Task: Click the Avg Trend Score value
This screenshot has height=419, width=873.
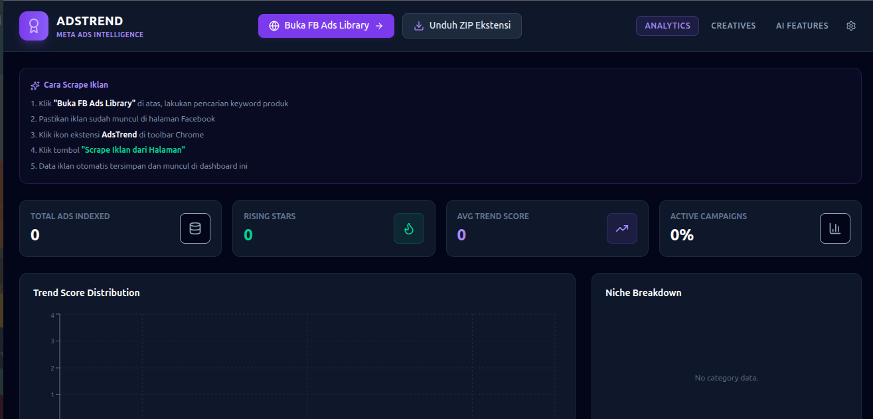Action: (x=461, y=234)
